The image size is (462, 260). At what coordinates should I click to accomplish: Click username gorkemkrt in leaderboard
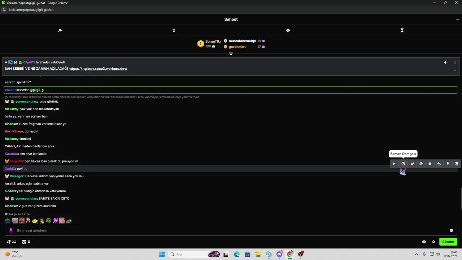(237, 47)
